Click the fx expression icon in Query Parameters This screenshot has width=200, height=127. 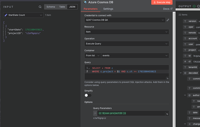click(95, 113)
